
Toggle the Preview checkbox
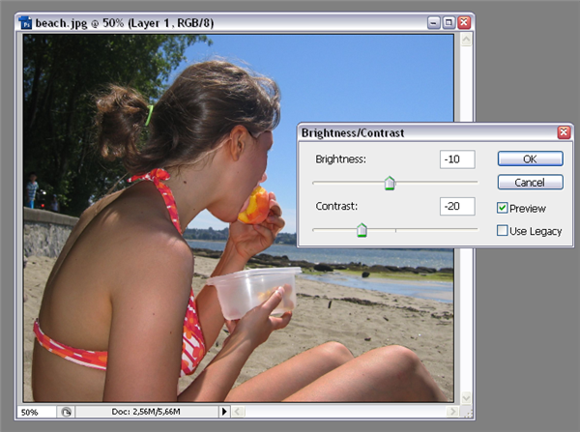point(502,208)
